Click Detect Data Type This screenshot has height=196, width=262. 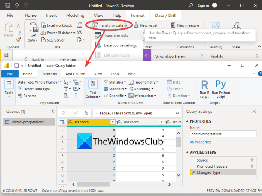coord(34,89)
